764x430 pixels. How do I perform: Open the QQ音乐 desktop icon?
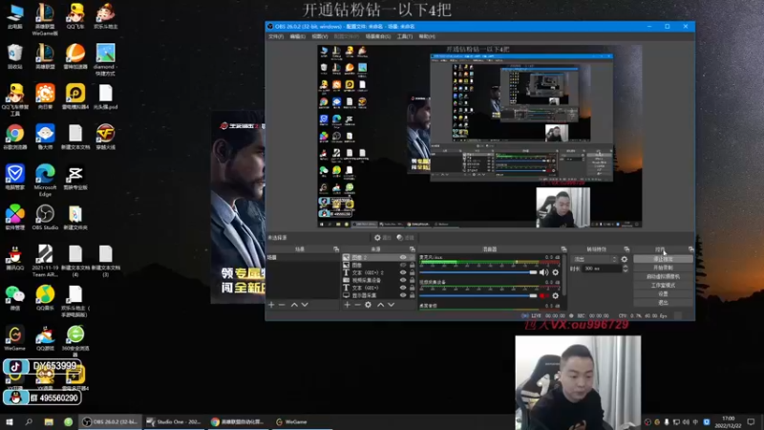(45, 298)
